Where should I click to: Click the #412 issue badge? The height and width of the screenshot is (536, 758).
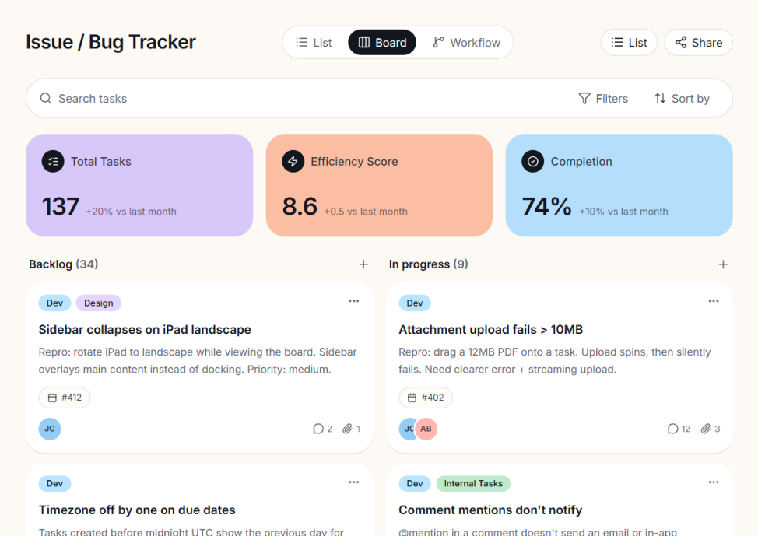65,398
